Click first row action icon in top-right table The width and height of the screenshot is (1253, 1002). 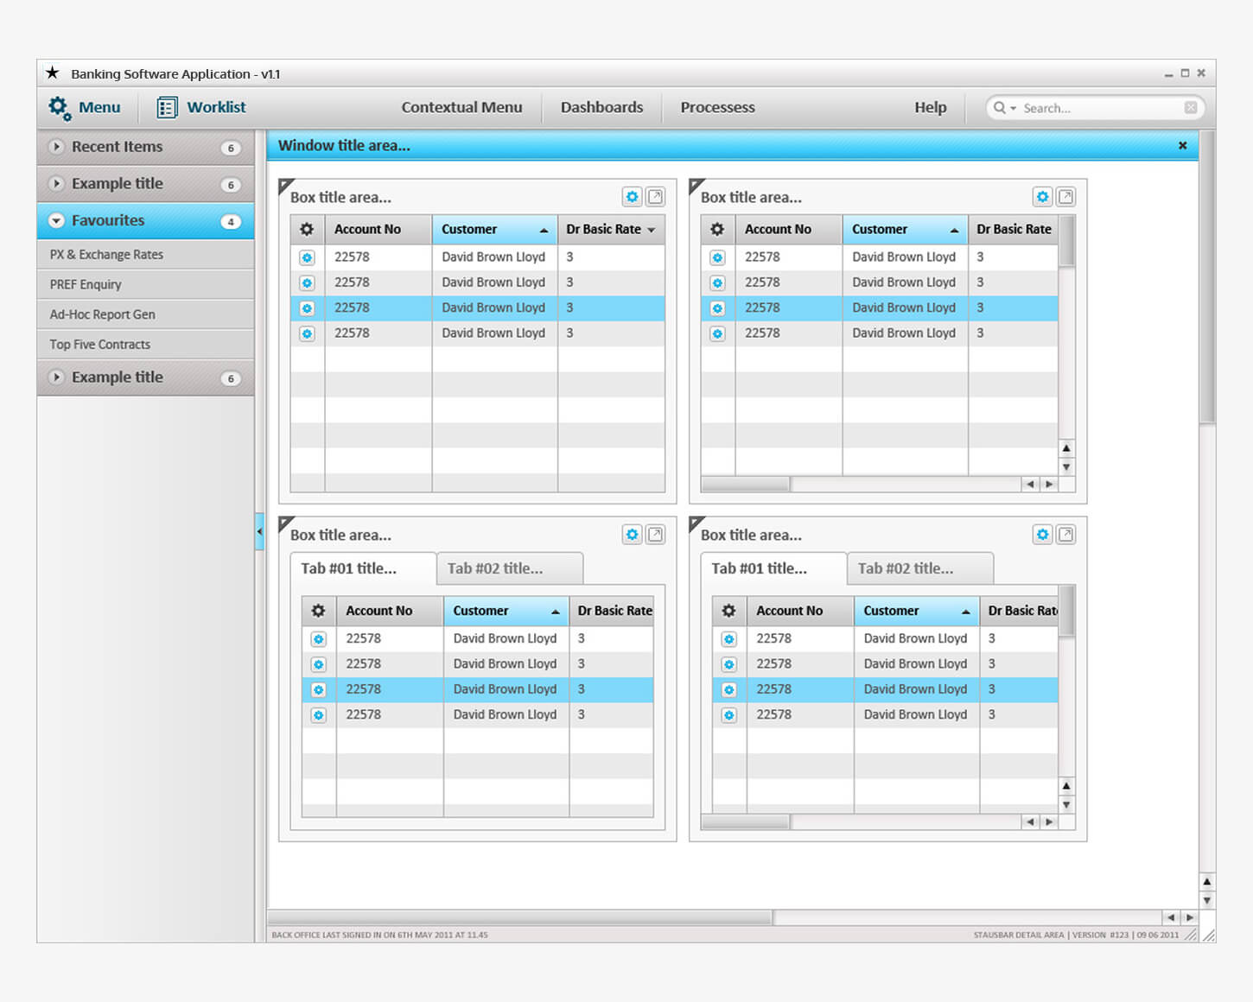(x=717, y=257)
